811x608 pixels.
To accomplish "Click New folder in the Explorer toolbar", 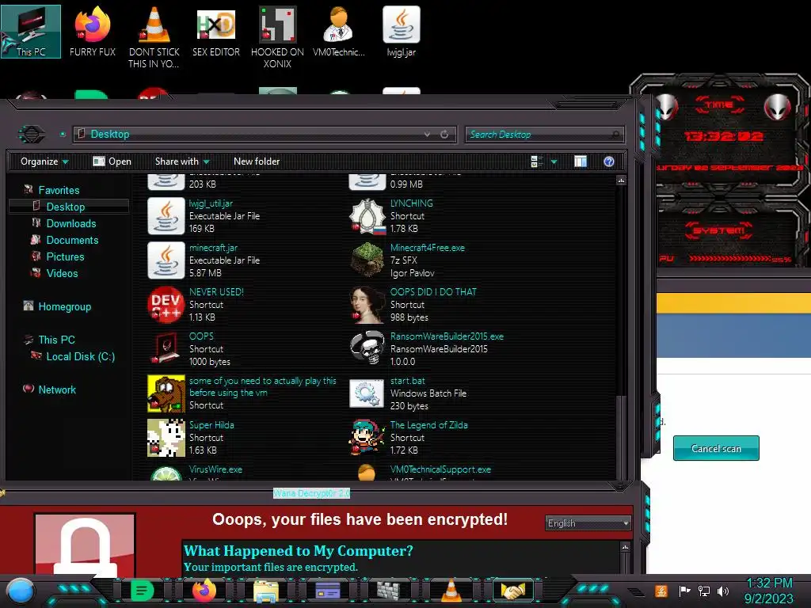I will [257, 161].
